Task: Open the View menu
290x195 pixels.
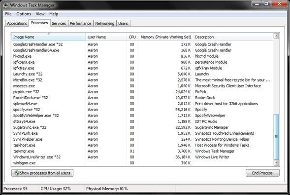Action: 40,14
